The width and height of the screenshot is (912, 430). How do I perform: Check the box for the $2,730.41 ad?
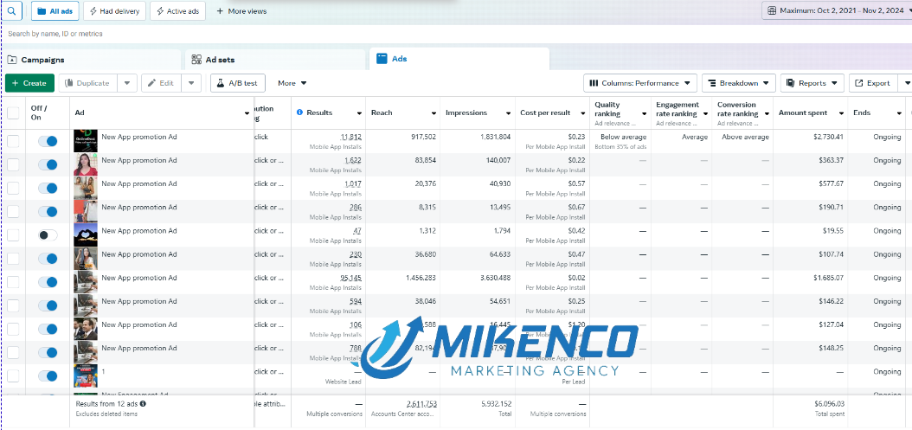pos(13,141)
